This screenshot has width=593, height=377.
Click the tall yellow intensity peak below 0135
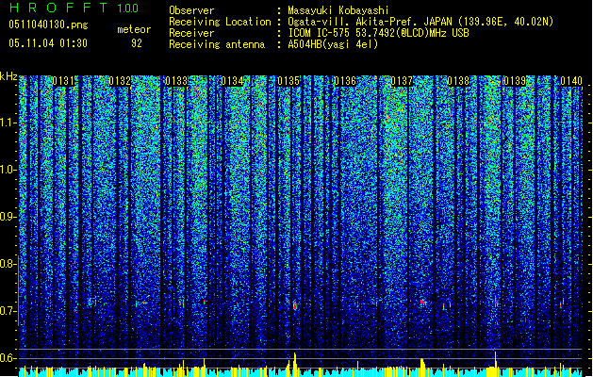click(294, 364)
